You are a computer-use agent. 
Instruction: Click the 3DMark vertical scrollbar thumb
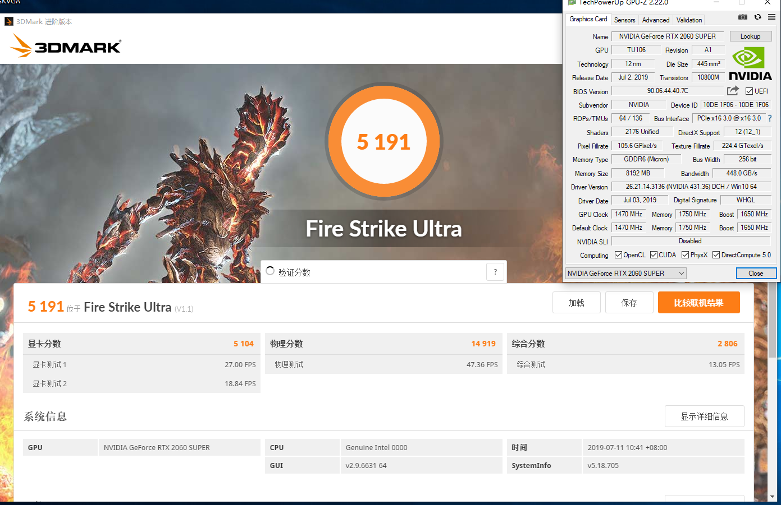pyautogui.click(x=773, y=319)
